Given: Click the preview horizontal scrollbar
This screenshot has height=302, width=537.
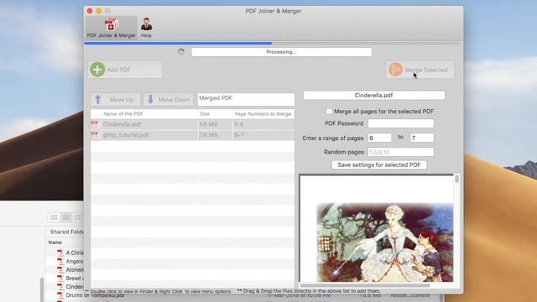Looking at the screenshot, I should tap(365, 285).
